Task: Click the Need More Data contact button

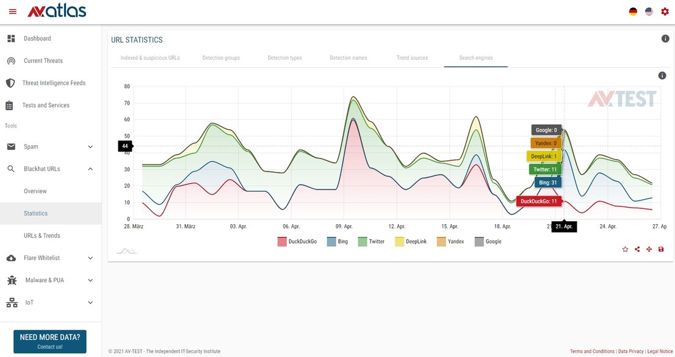Action: [50, 341]
